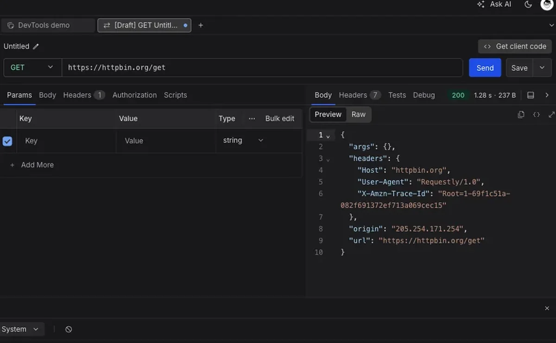This screenshot has height=343, width=556.
Task: Click Bulk edit in params table
Action: coord(280,118)
